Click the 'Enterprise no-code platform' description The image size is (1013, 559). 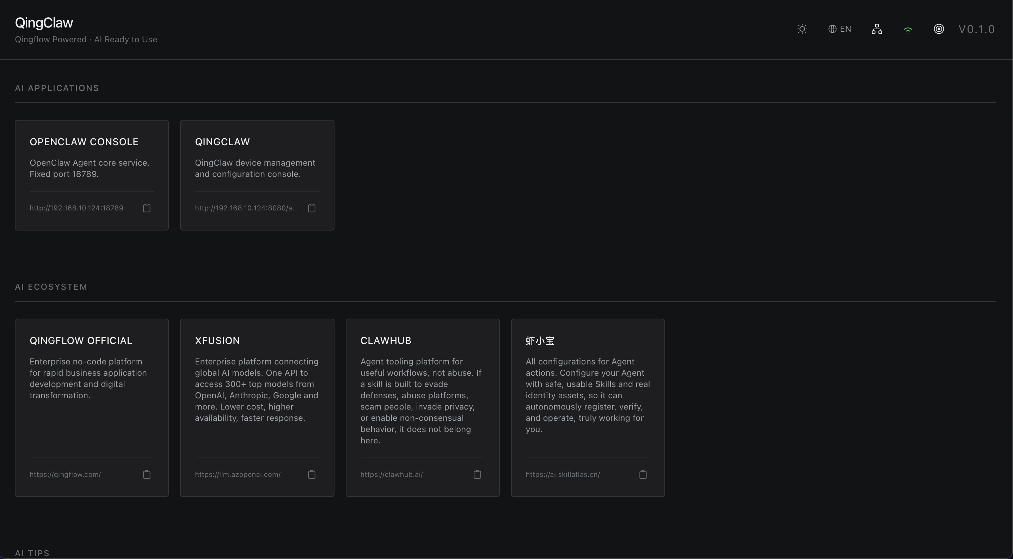(88, 379)
